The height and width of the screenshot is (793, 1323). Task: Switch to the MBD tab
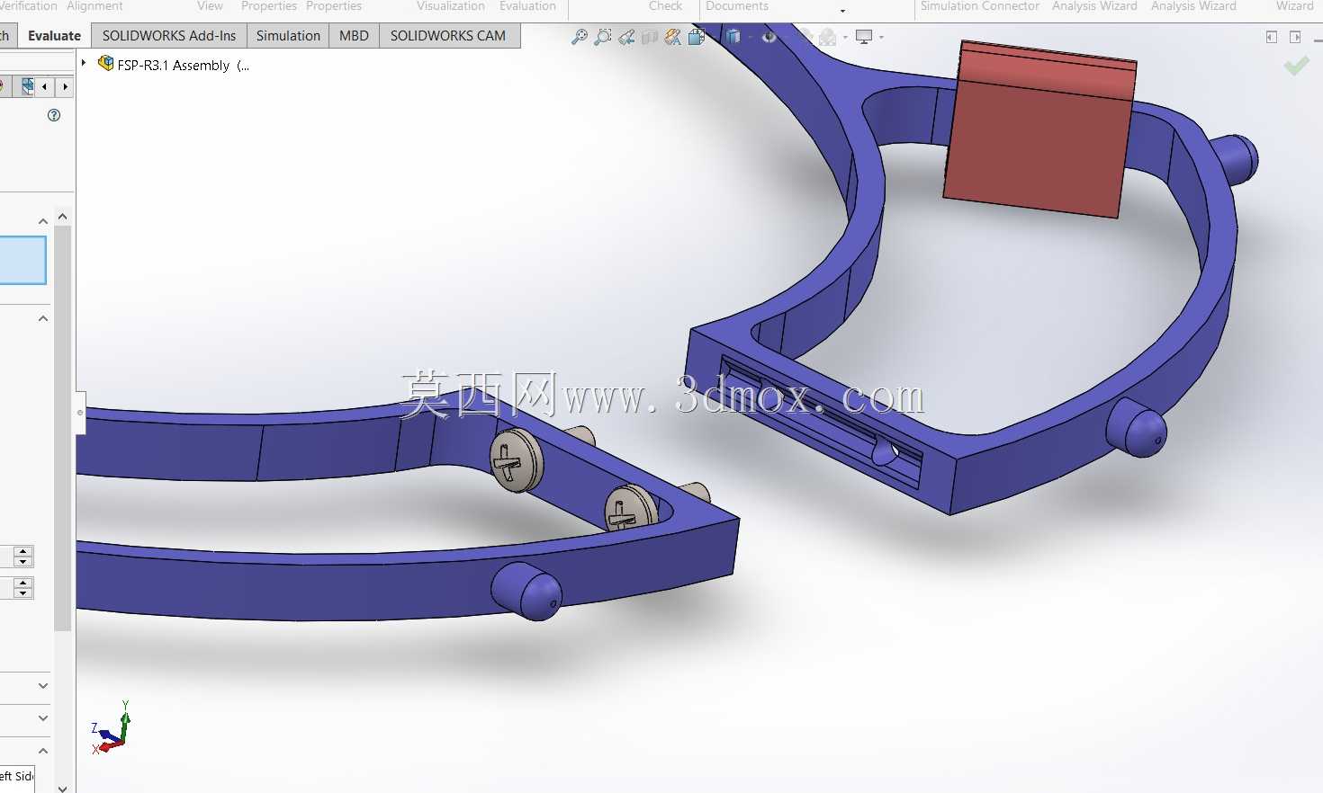354,36
